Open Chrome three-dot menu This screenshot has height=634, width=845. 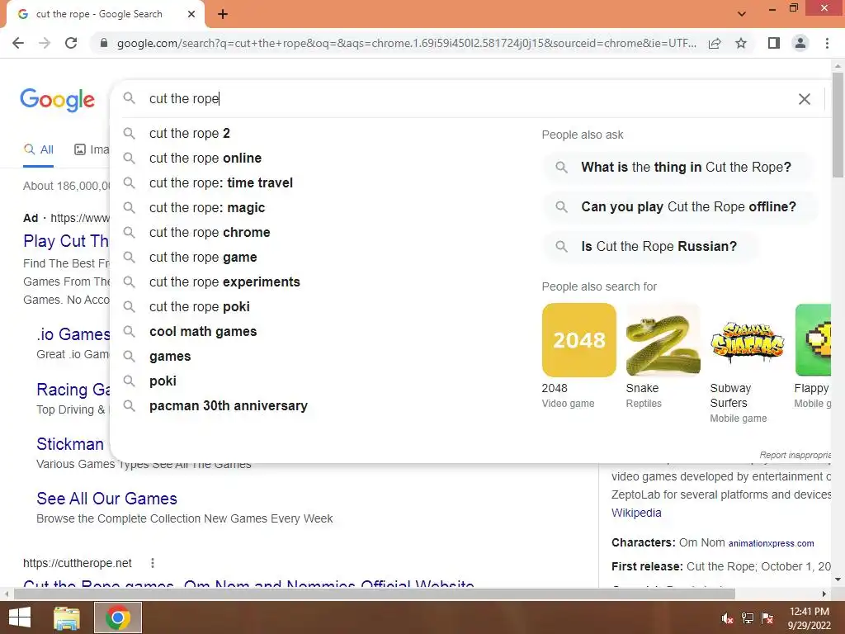827,43
